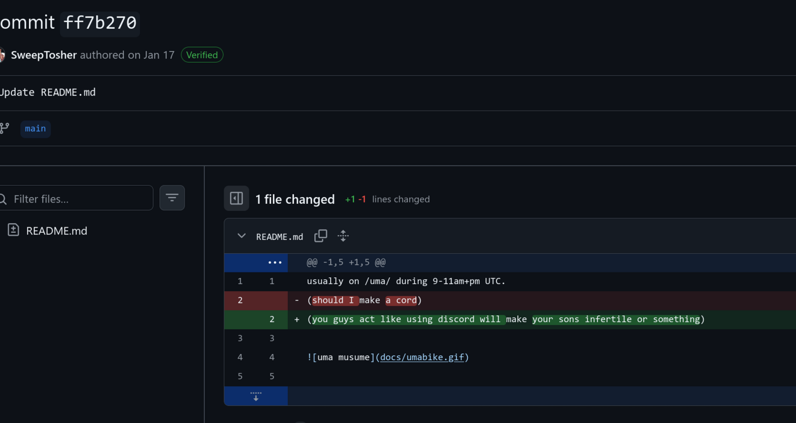Click the 'authored on Jan 17' text
The width and height of the screenshot is (796, 423).
[127, 55]
